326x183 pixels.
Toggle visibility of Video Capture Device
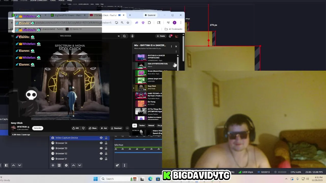click(101, 138)
